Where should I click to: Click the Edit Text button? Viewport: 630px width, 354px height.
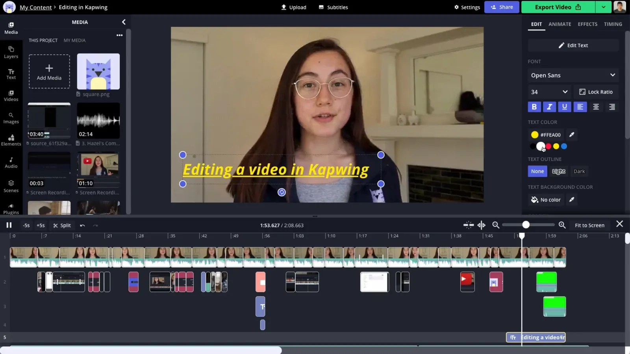coord(573,45)
